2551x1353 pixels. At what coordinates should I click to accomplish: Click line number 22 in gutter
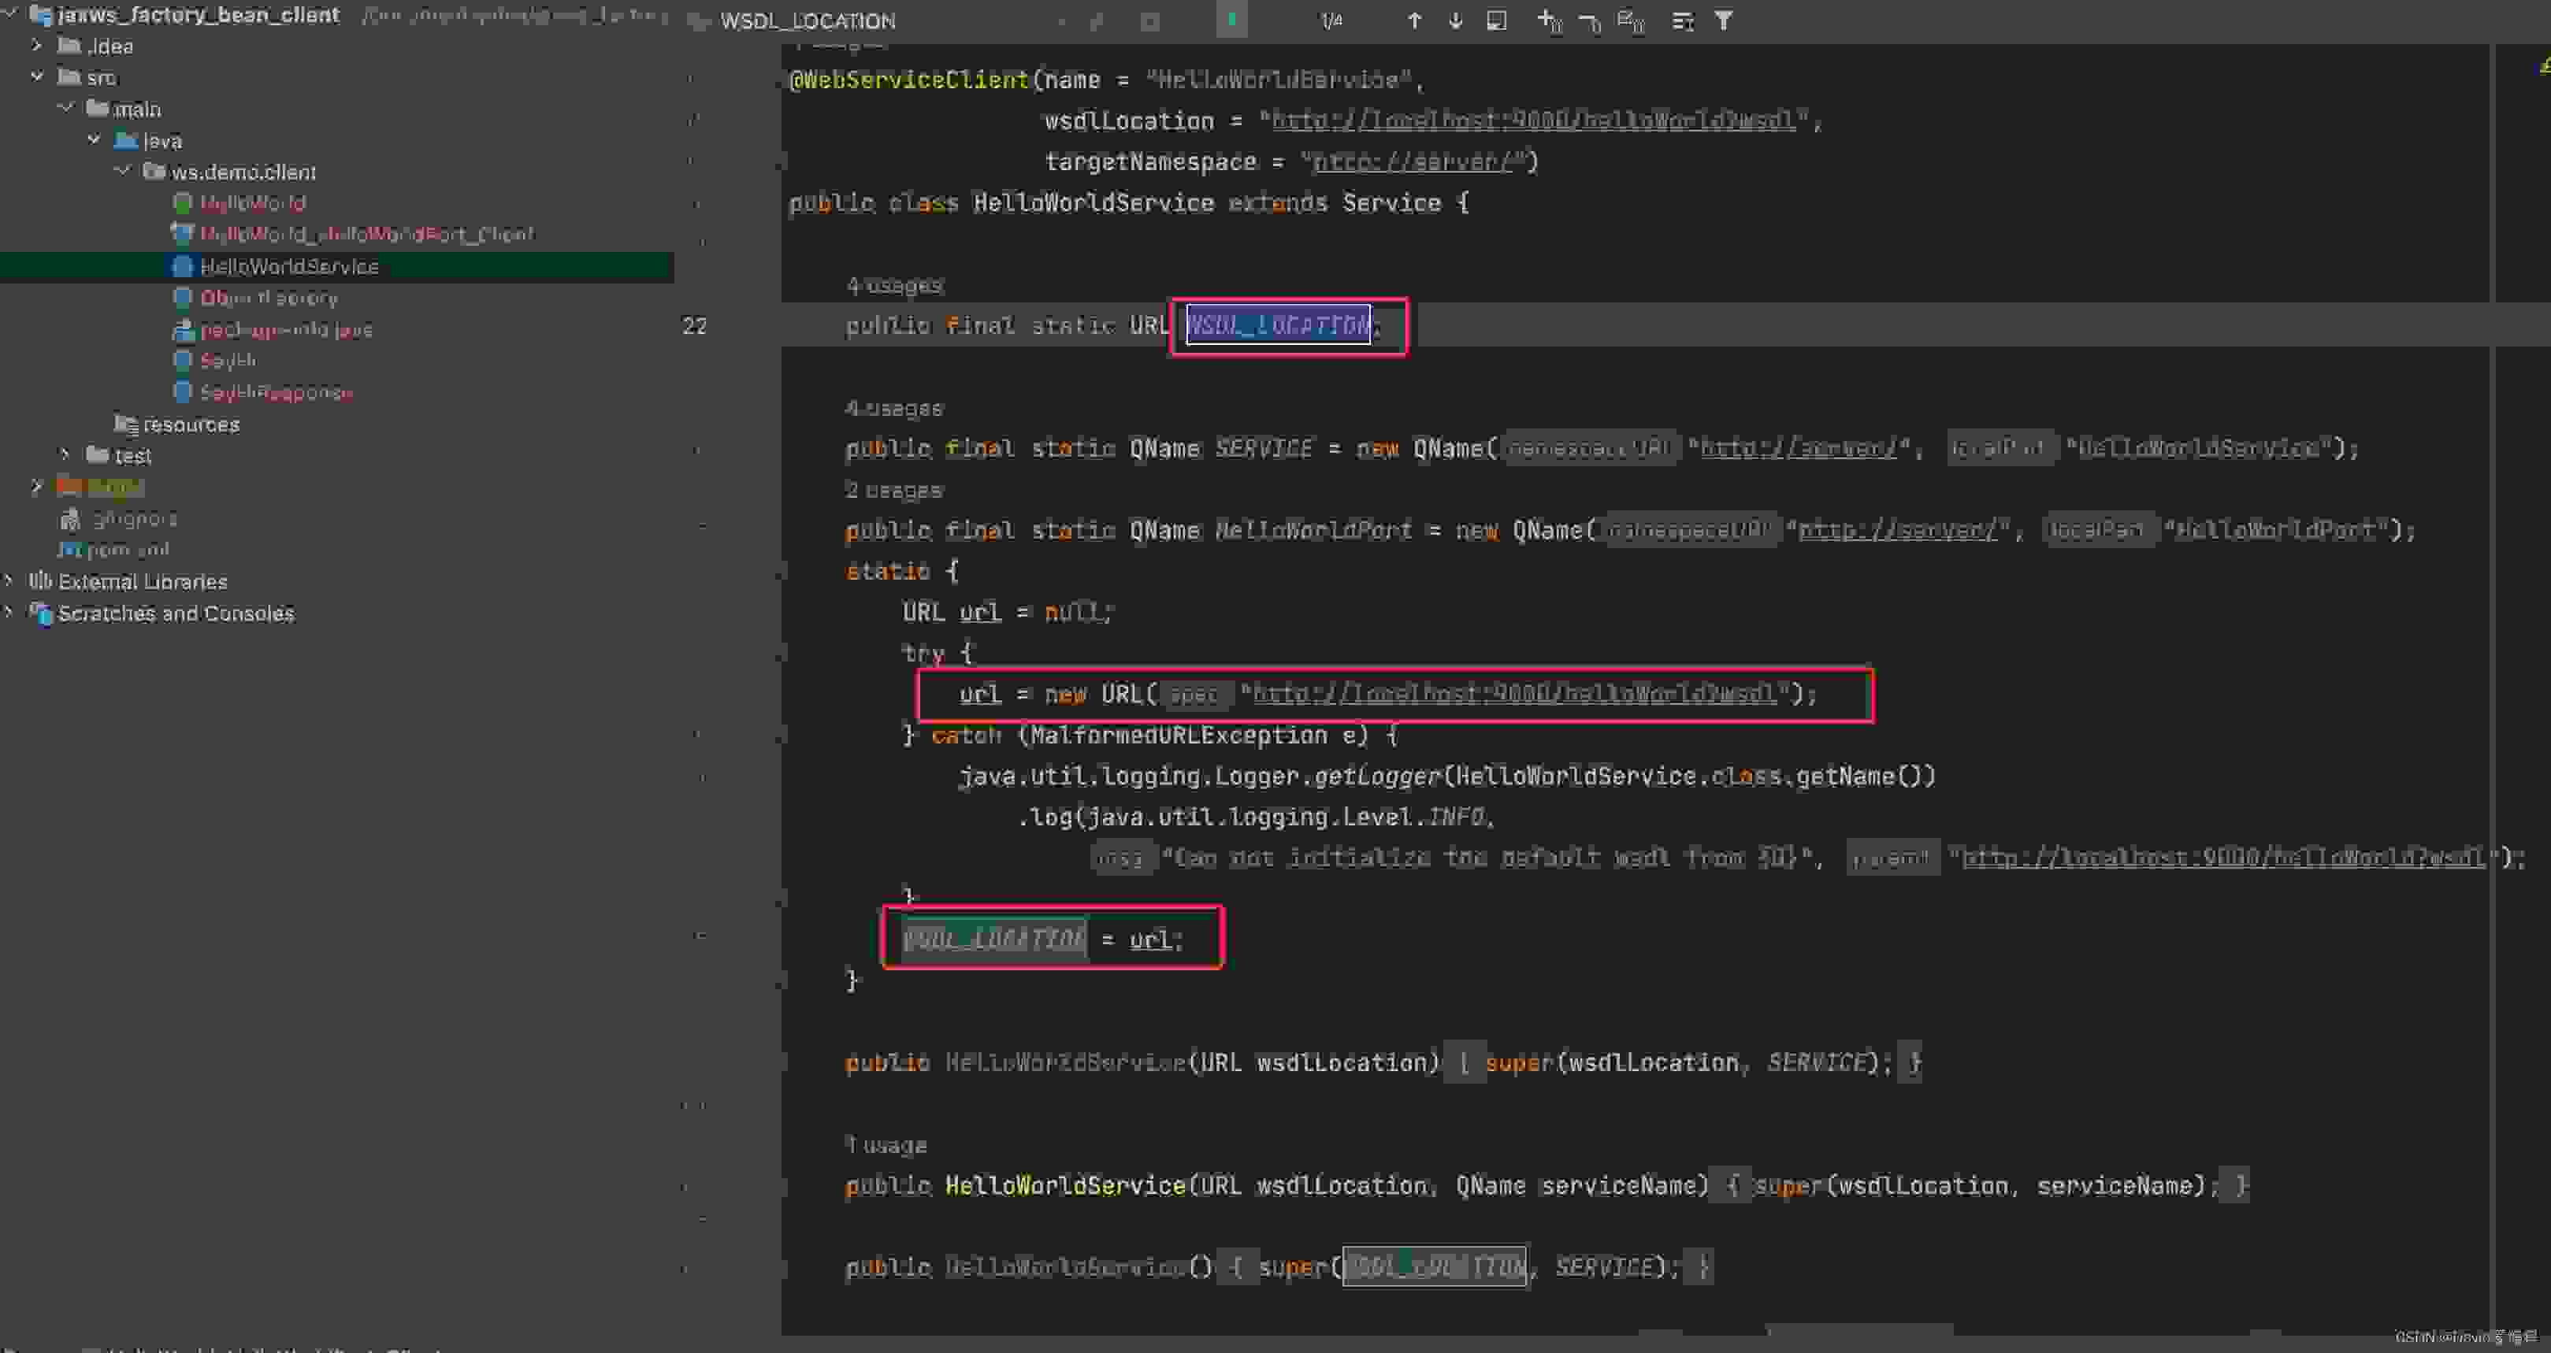(694, 325)
